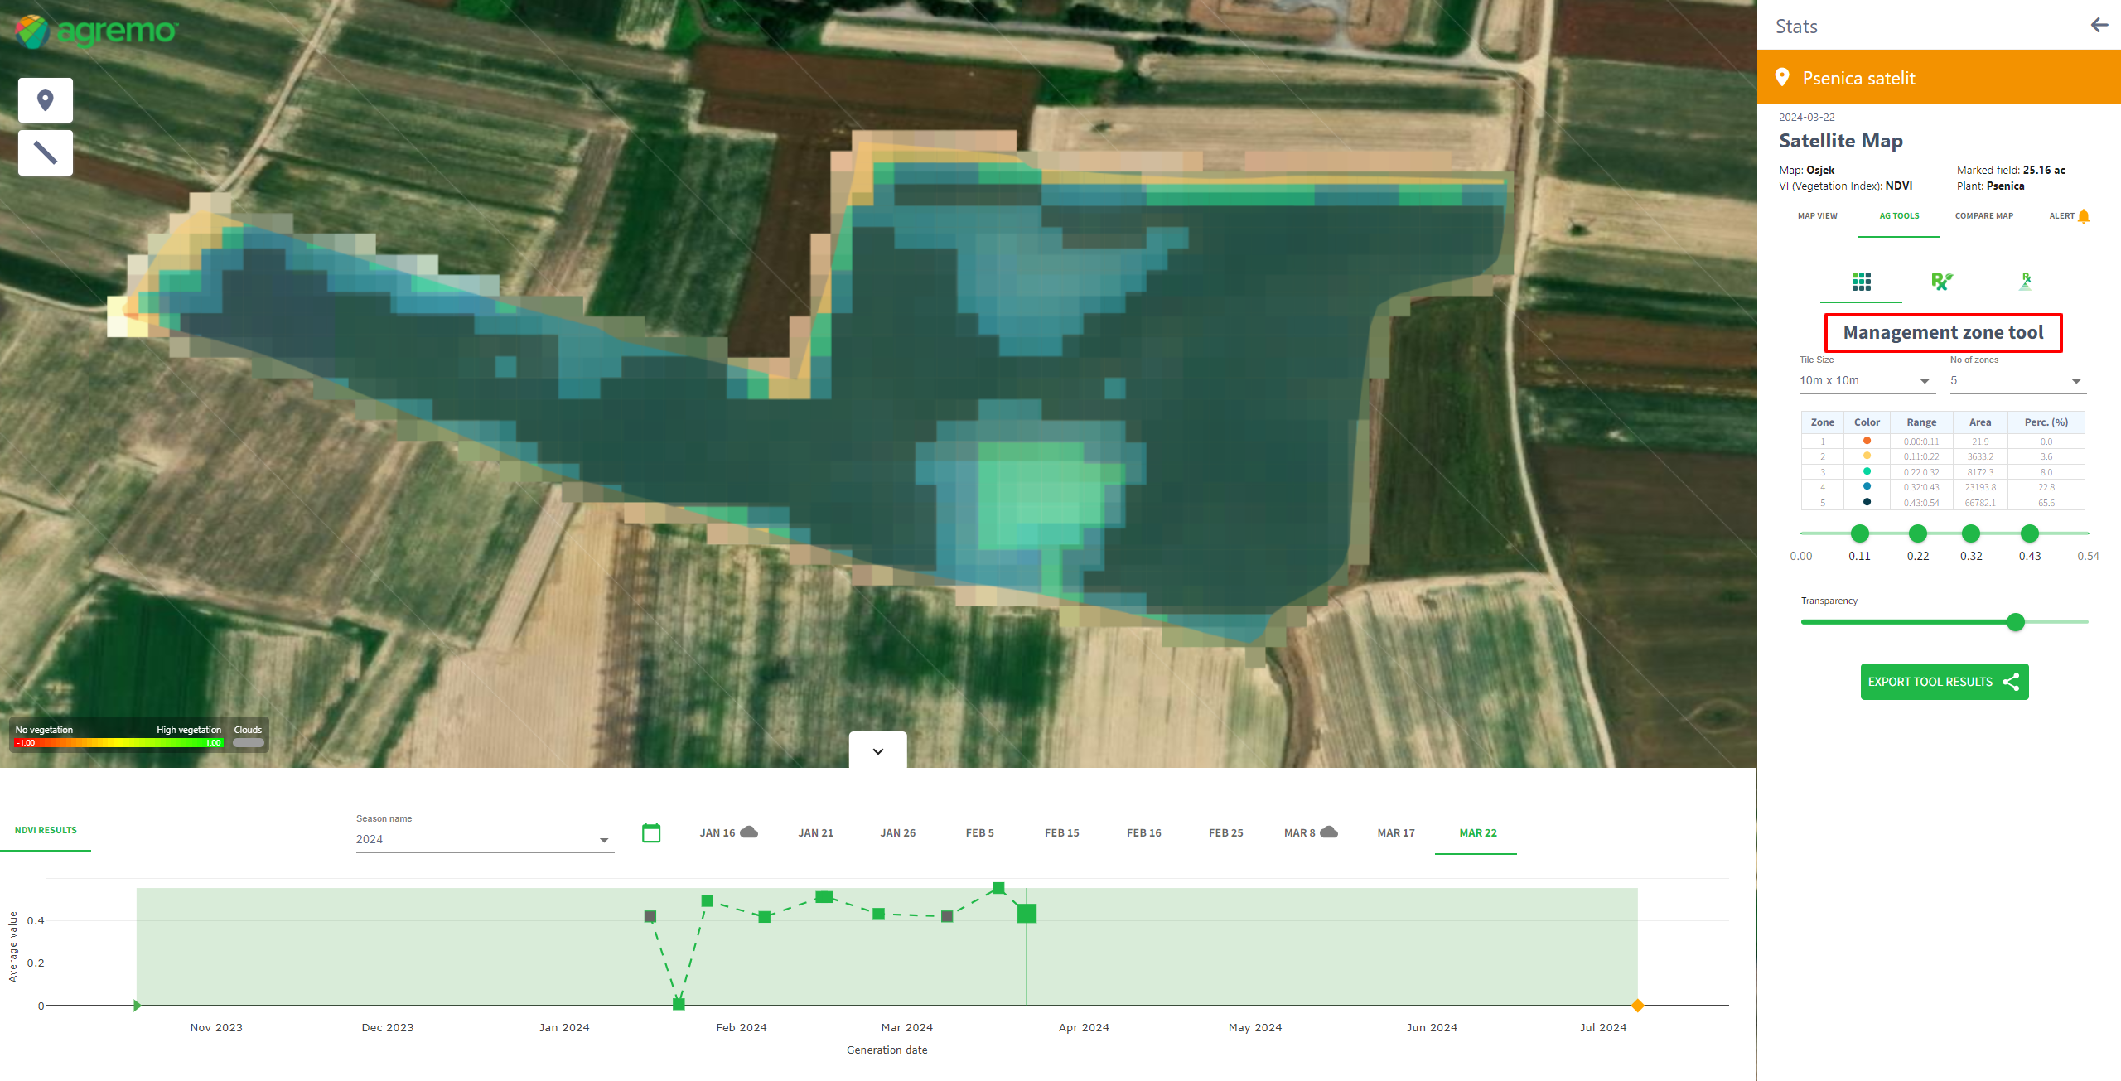Select the FEB 15 date
This screenshot has height=1081, width=2121.
[x=1061, y=832]
